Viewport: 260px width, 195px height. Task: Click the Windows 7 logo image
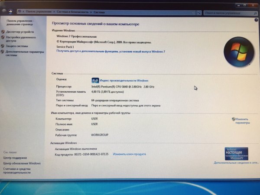click(x=238, y=53)
